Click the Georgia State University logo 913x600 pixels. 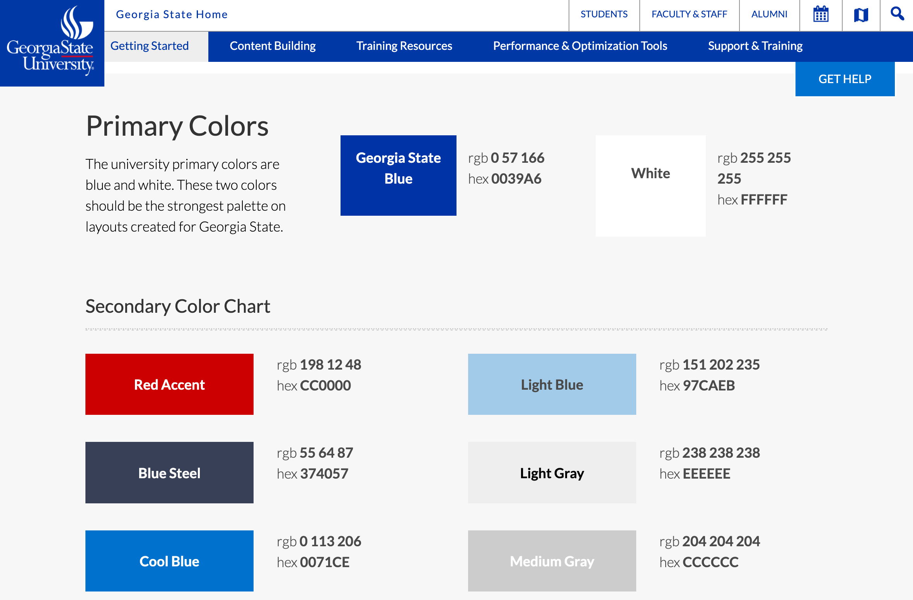[x=52, y=43]
